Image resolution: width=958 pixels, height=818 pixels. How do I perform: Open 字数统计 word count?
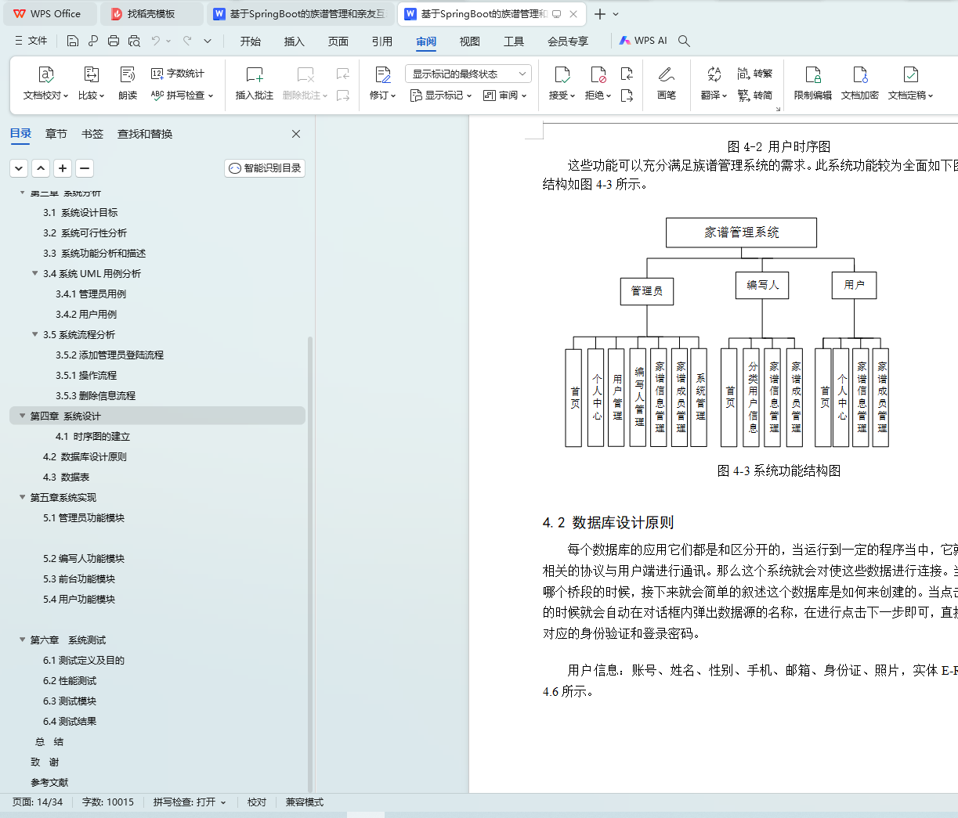coord(177,74)
